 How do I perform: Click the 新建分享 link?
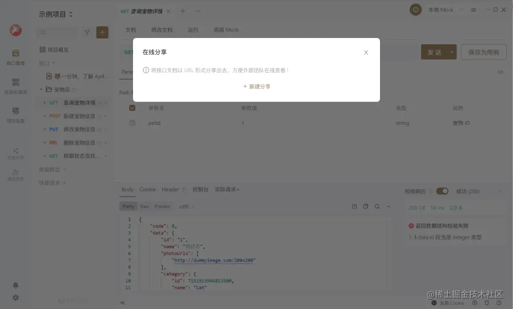click(x=256, y=87)
